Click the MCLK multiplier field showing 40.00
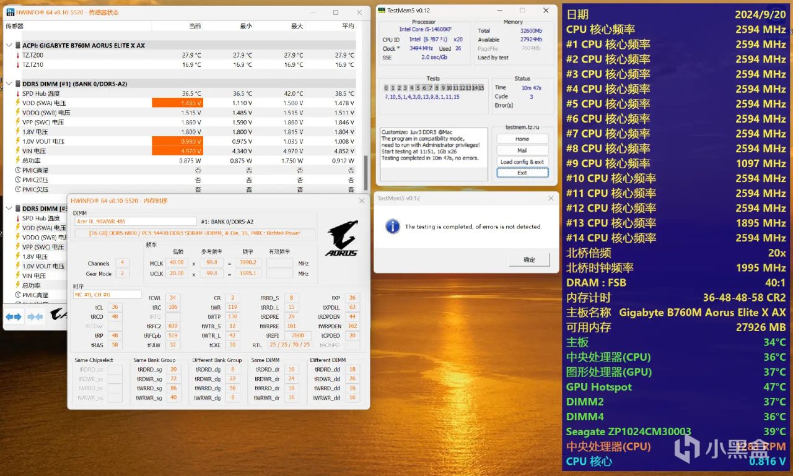This screenshot has height=476, width=793. tap(176, 262)
